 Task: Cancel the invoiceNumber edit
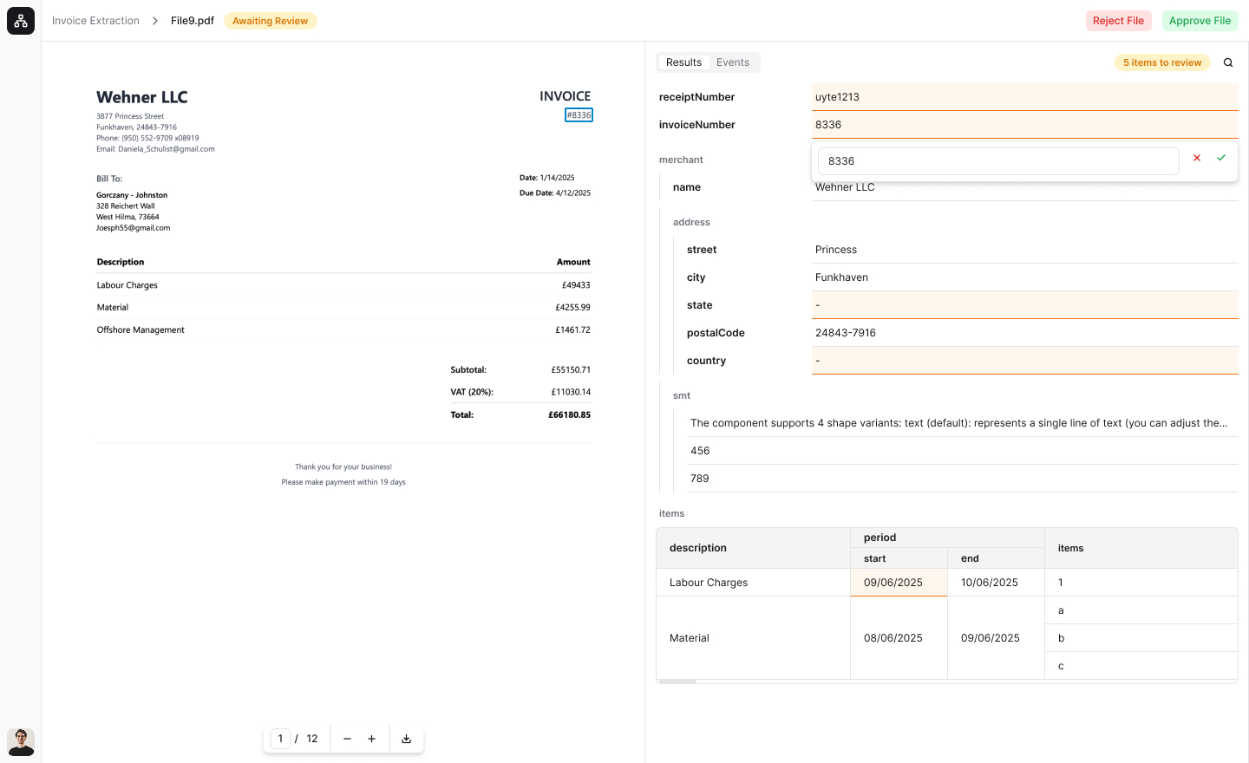coord(1197,158)
